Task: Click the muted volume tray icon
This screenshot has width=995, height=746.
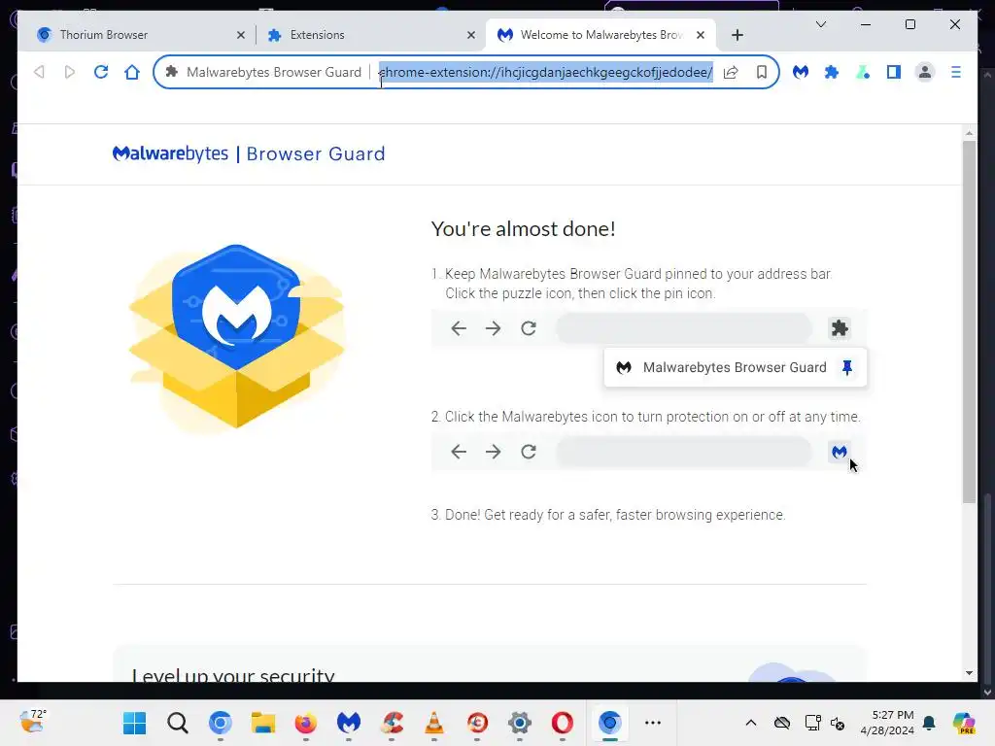Action: (838, 723)
